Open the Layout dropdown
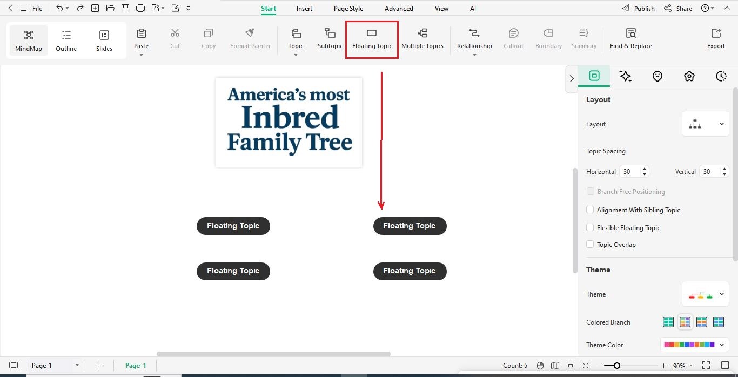Image resolution: width=738 pixels, height=377 pixels. coord(706,124)
